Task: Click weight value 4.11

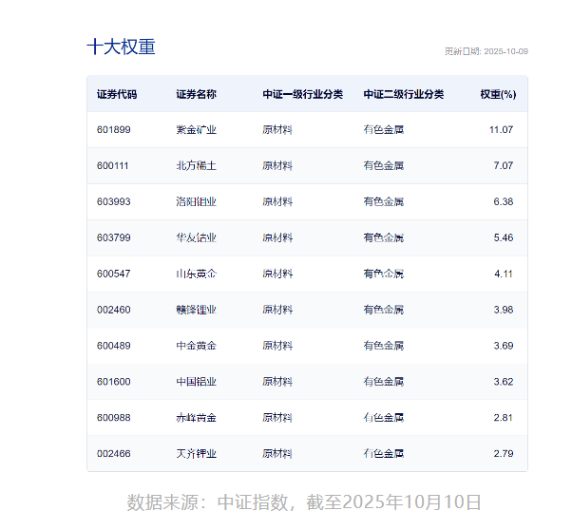Action: [x=504, y=274]
